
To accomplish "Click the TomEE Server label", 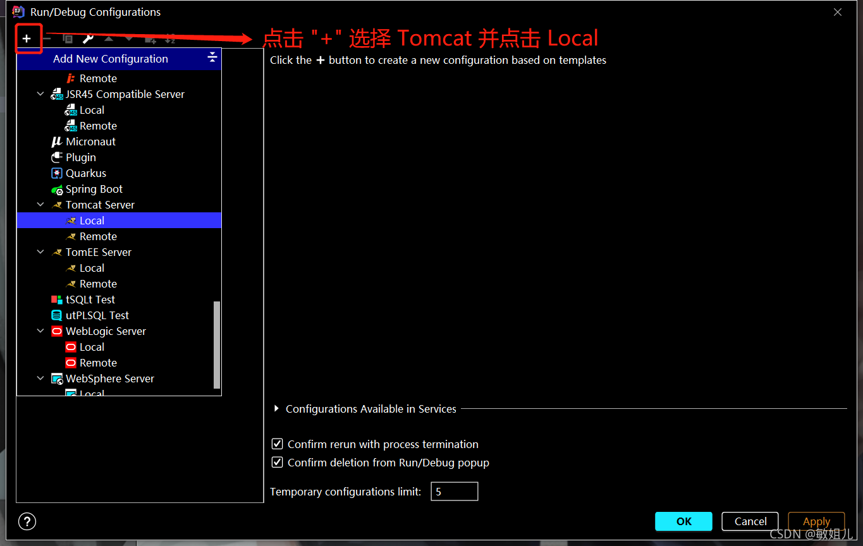I will pos(99,252).
